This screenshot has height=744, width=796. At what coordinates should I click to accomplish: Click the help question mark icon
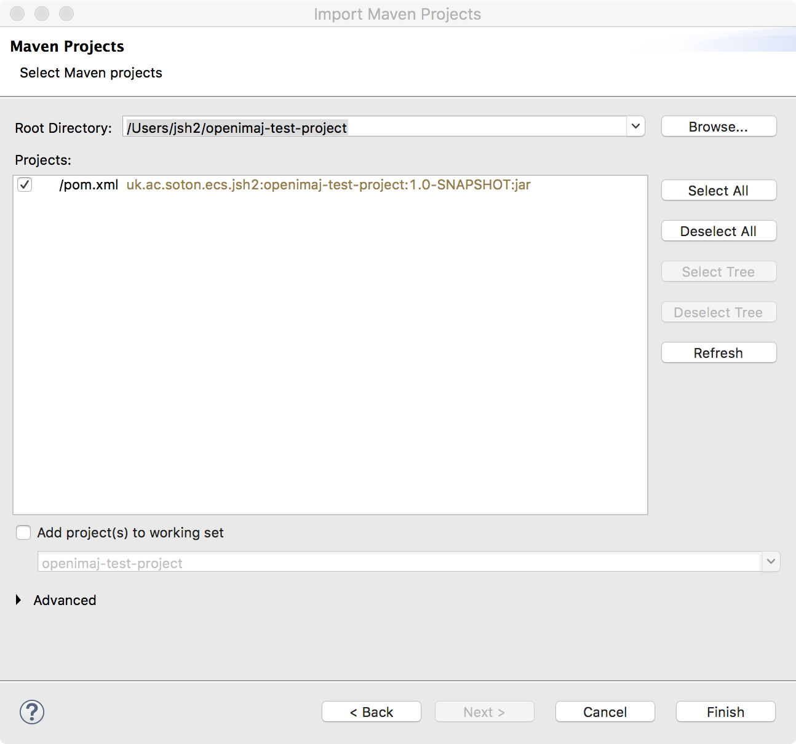coord(31,713)
